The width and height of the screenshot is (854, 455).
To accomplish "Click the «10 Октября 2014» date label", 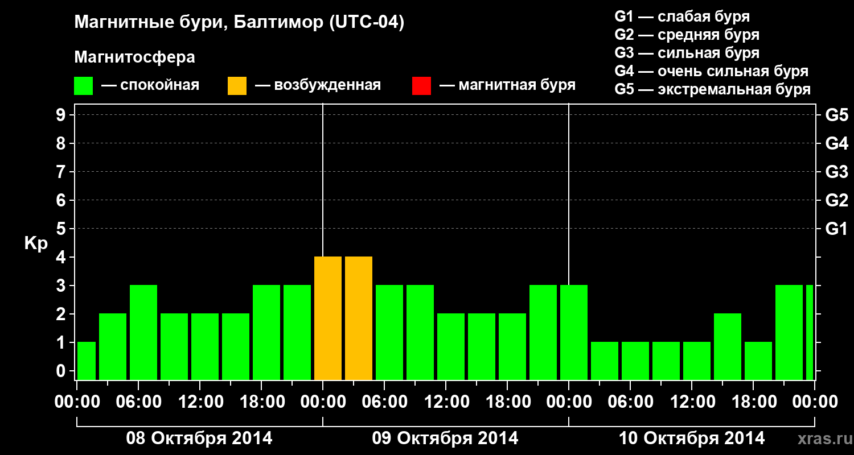I will point(692,439).
